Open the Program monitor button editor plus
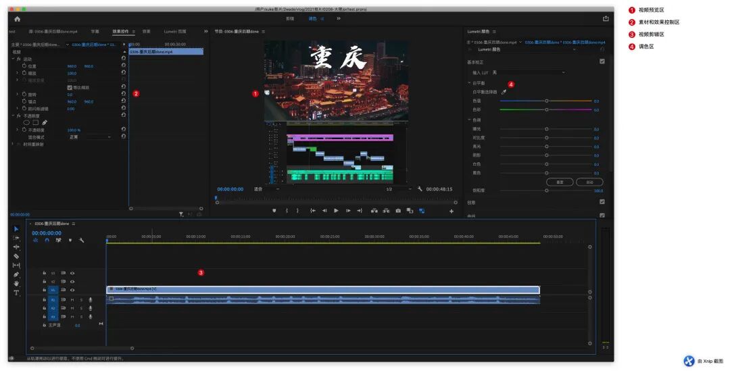The width and height of the screenshot is (730, 371). [451, 212]
